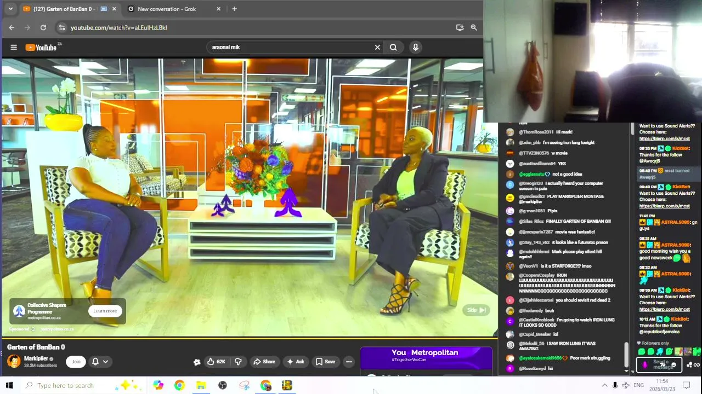The width and height of the screenshot is (702, 394).
Task: Skip the video ad
Action: 476,310
